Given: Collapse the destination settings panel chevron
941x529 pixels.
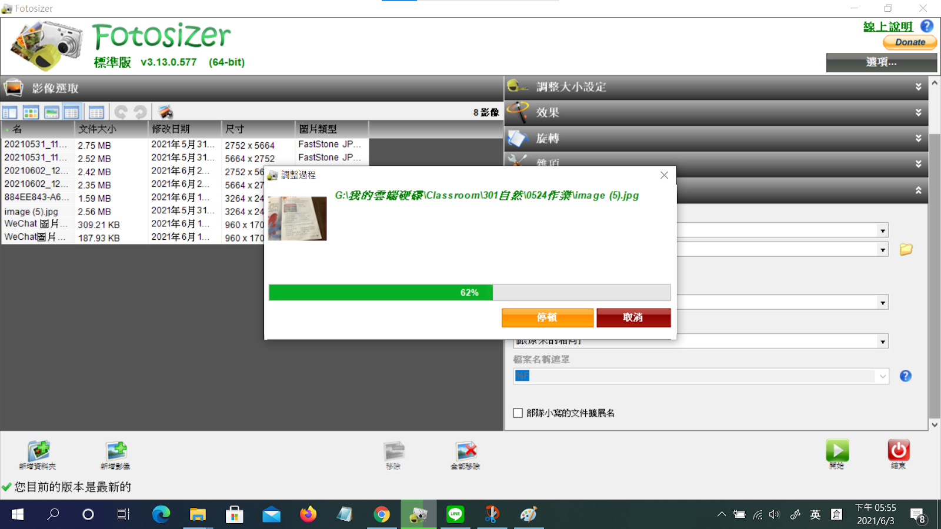Looking at the screenshot, I should click(x=918, y=190).
